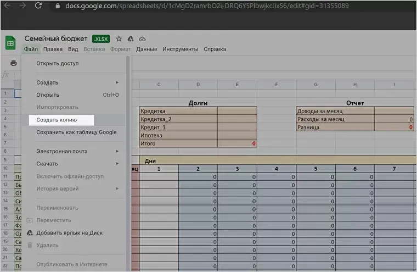Open the Файл menu
Viewport: 417px width, 272px height.
tap(31, 49)
